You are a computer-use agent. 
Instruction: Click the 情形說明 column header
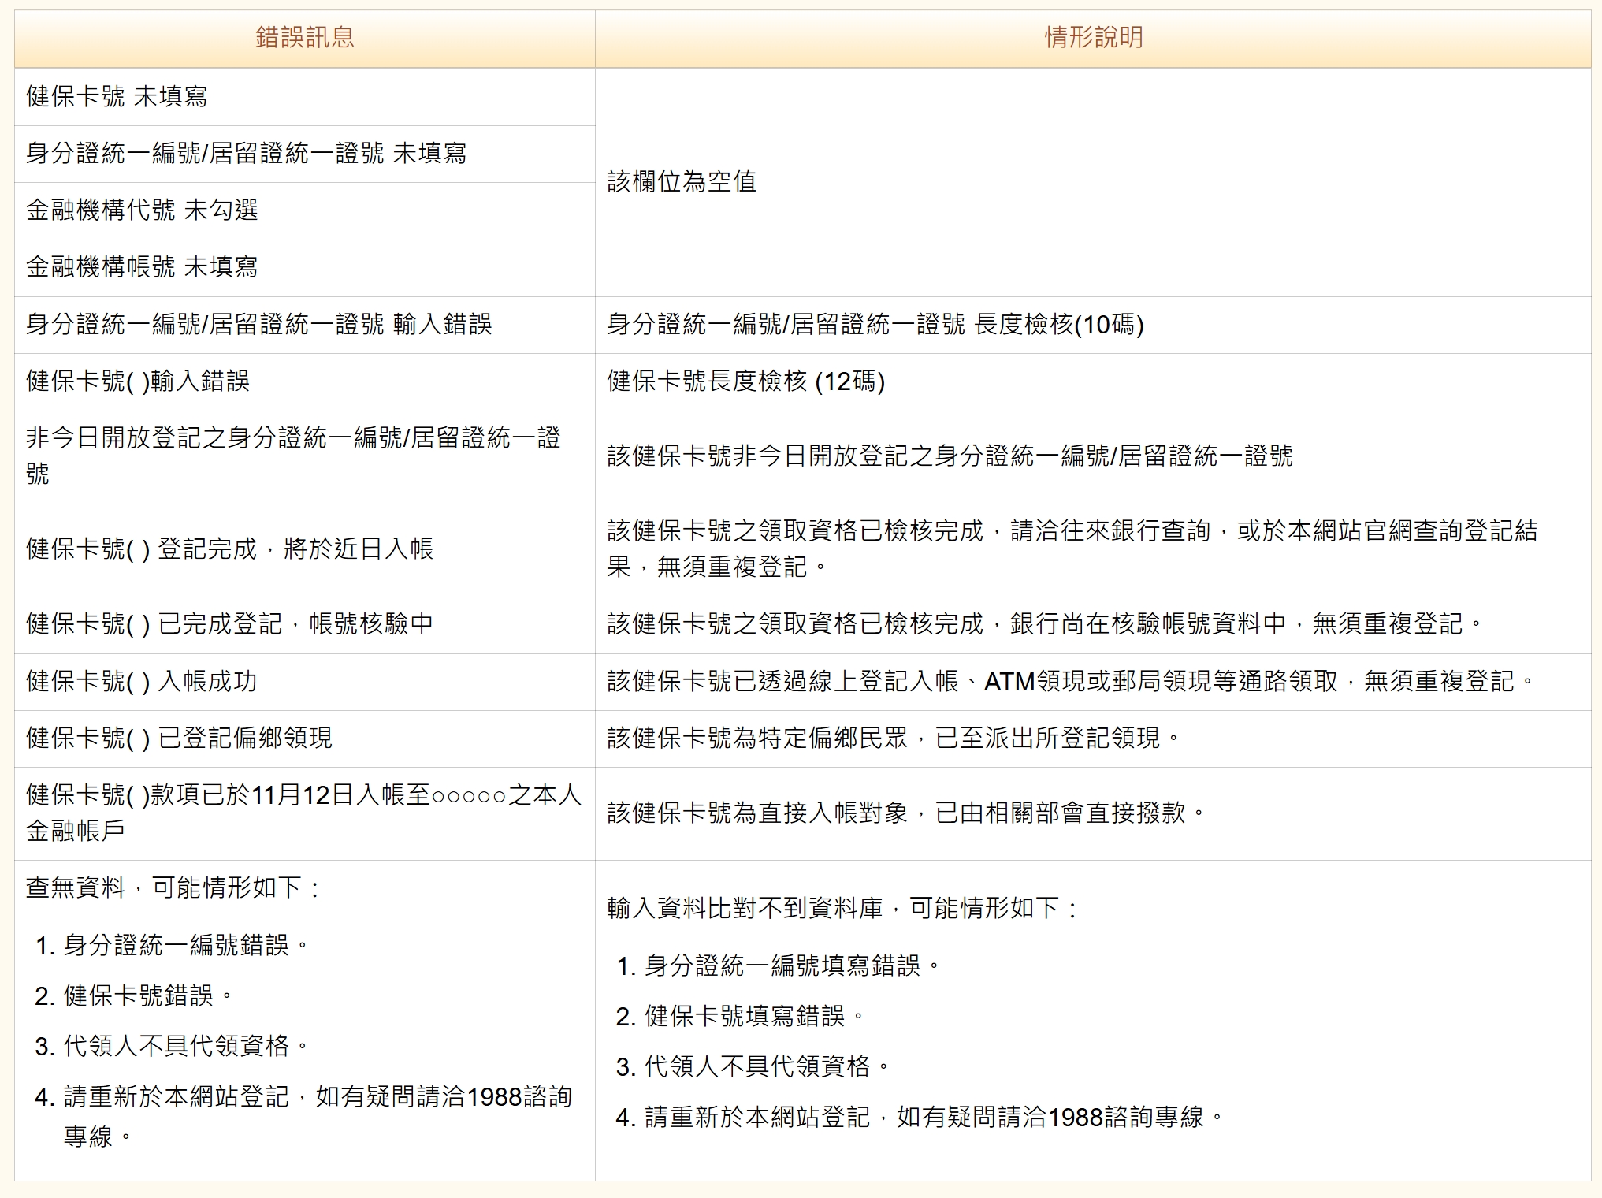coord(1093,38)
